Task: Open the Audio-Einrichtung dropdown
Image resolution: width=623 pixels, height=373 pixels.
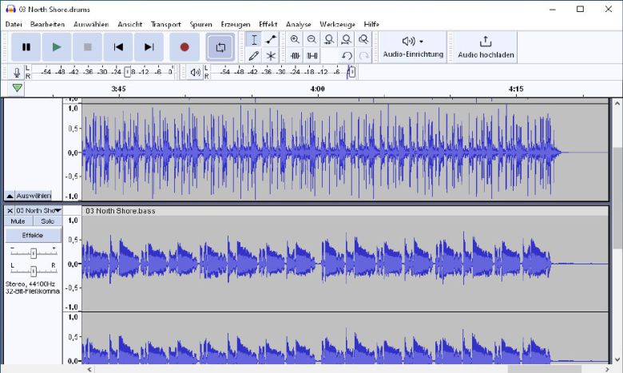Action: (412, 46)
